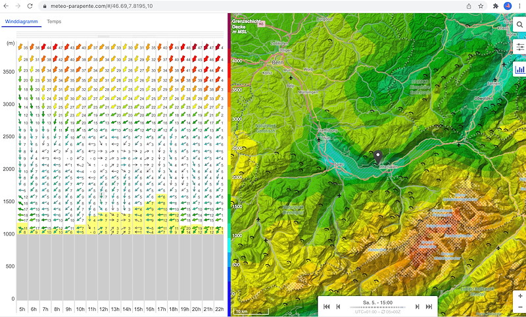Switch to the Temps tab
This screenshot has width=526, height=317.
click(x=54, y=22)
